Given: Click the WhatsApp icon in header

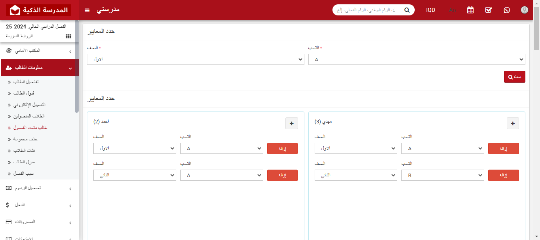Looking at the screenshot, I should click(x=507, y=10).
